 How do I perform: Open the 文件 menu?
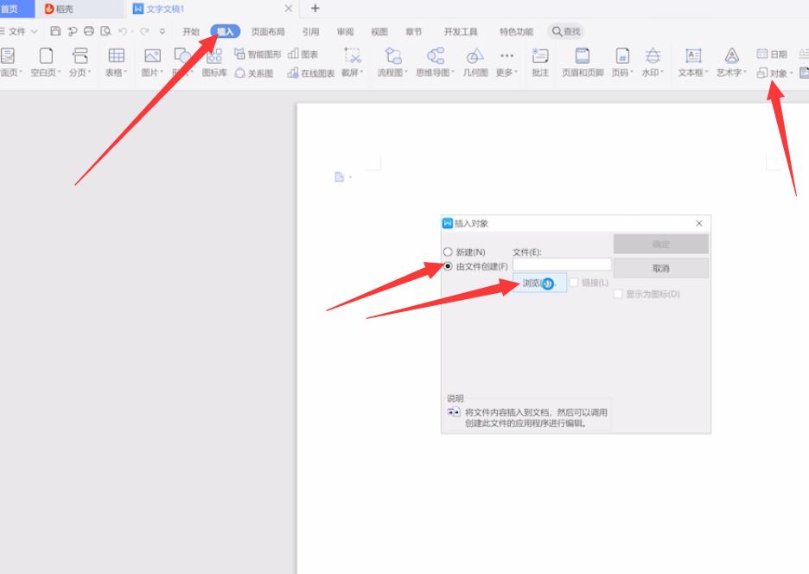tap(16, 31)
